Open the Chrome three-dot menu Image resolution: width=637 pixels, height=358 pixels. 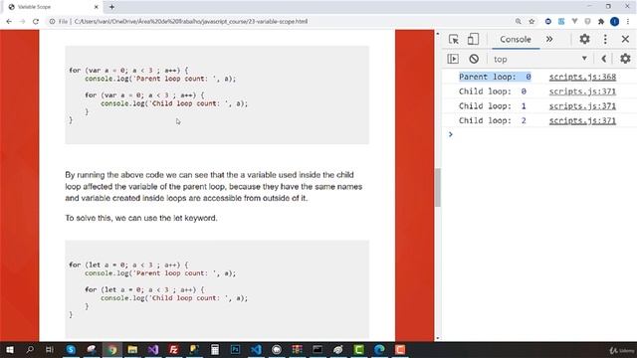628,22
